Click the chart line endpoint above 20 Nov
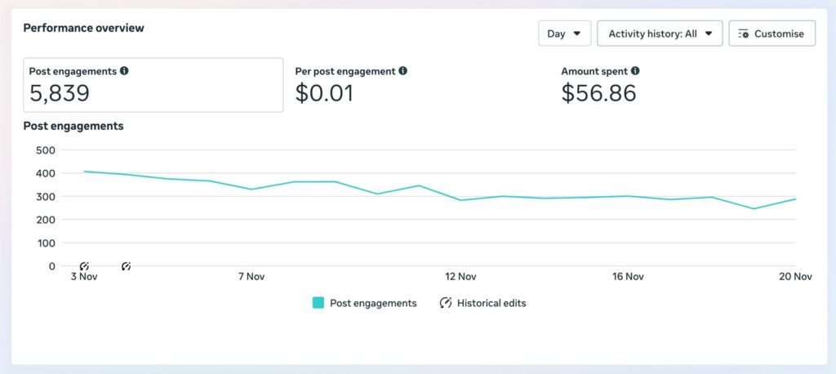 click(795, 199)
